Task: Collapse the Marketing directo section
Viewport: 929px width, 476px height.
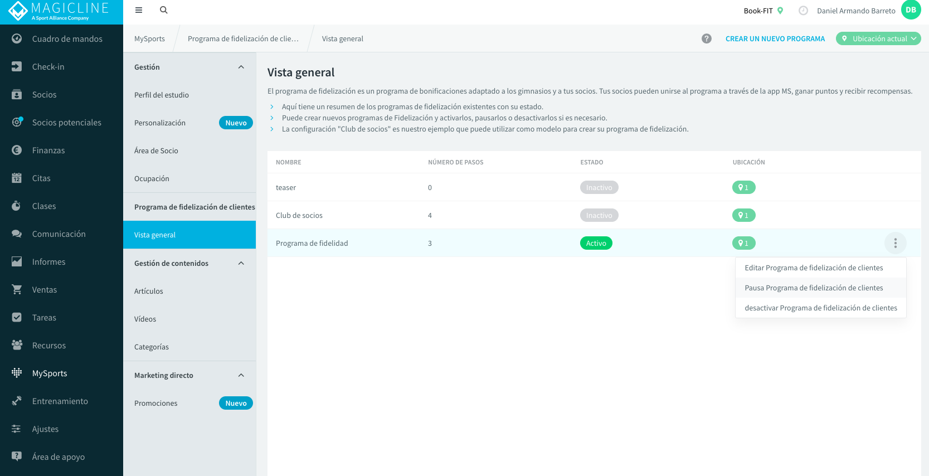Action: coord(241,375)
